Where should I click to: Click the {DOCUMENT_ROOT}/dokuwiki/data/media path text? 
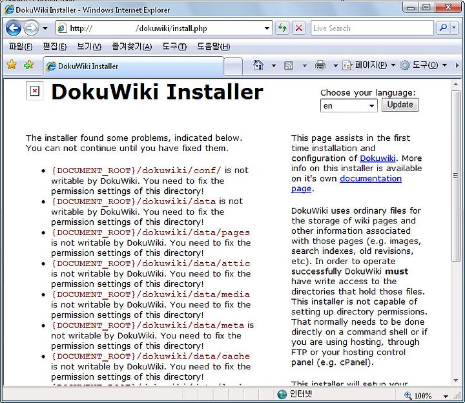pyautogui.click(x=150, y=294)
